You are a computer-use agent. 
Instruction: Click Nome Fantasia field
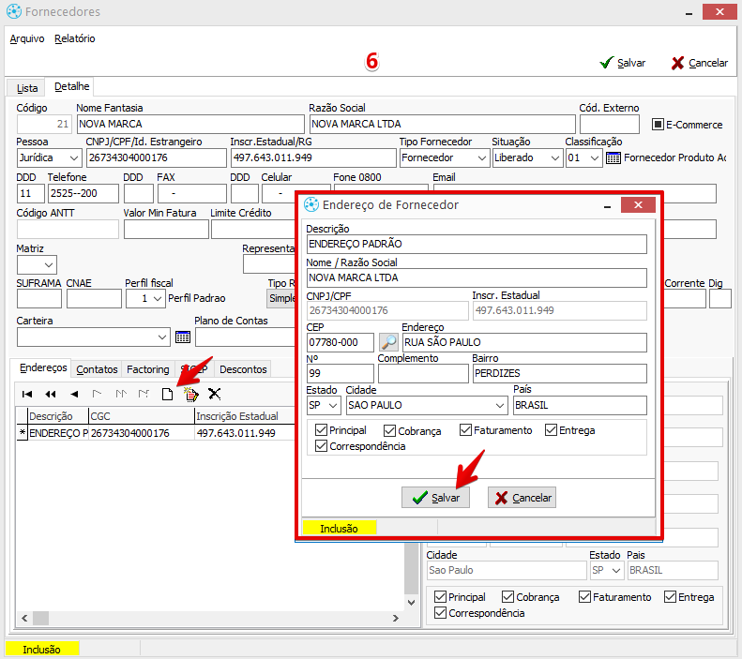190,124
